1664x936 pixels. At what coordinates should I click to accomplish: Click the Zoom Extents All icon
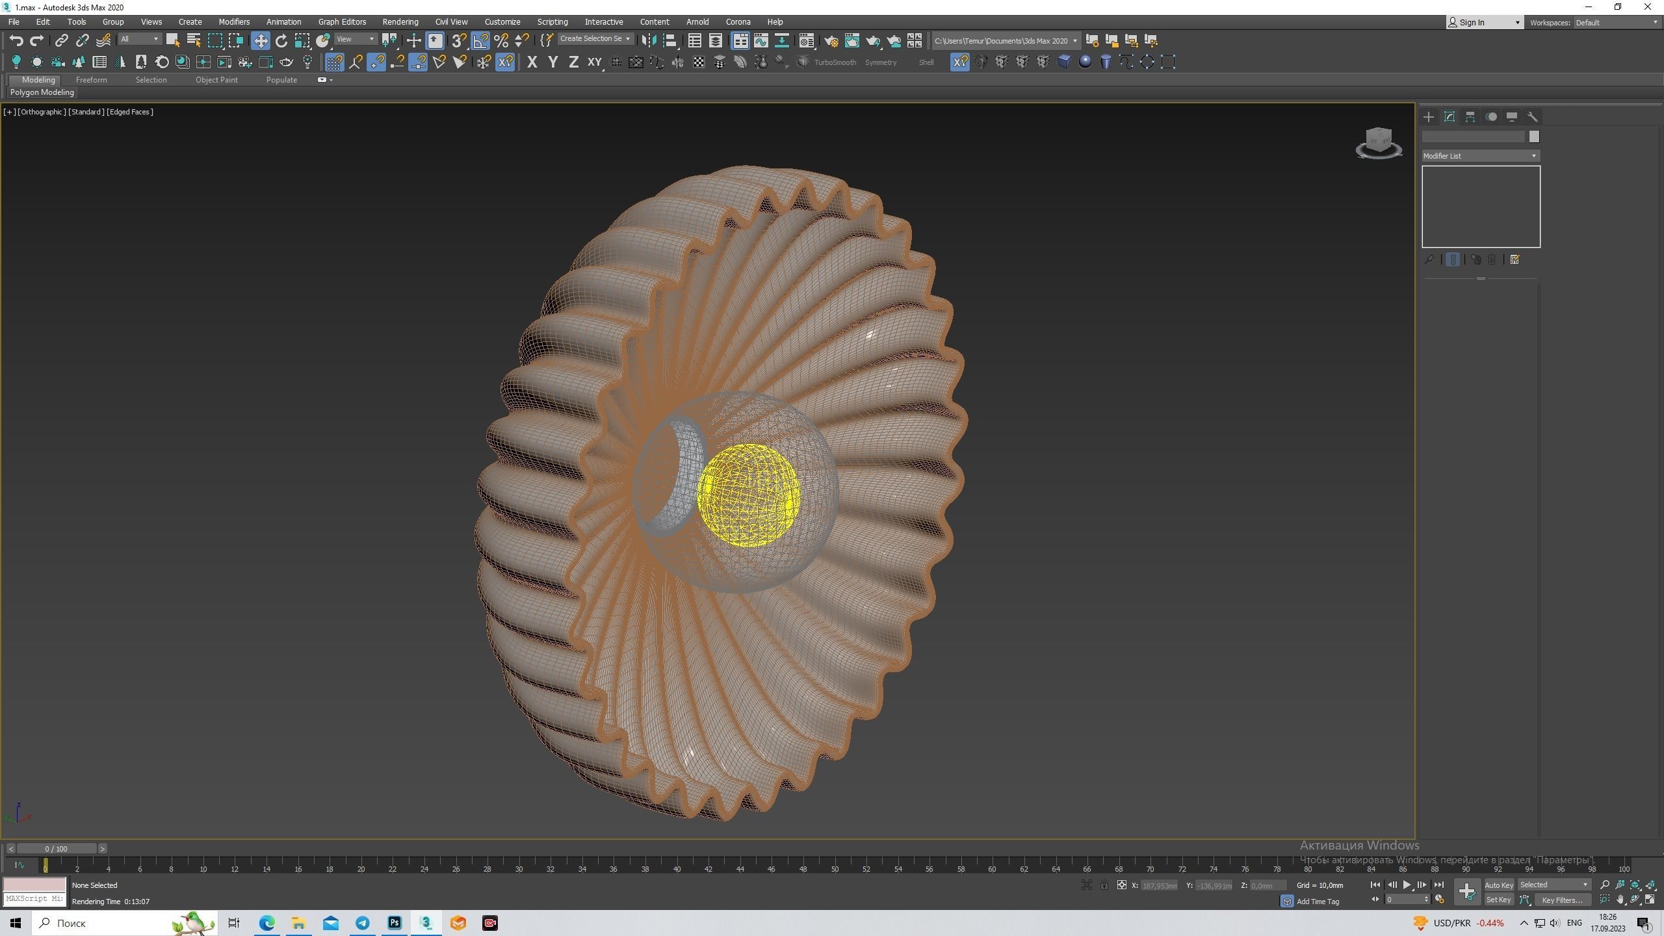[1650, 885]
